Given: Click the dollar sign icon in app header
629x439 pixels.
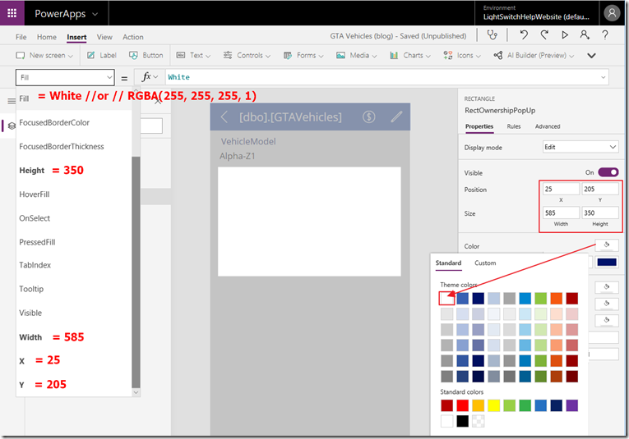Looking at the screenshot, I should coord(368,117).
